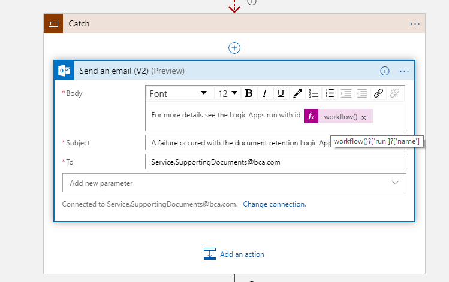The width and height of the screenshot is (449, 282).
Task: Click the fx expression icon
Action: (311, 116)
